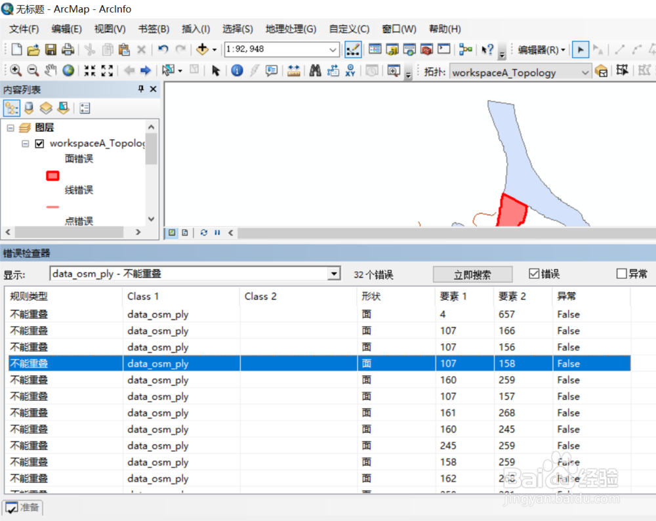
Task: Click the red 面错误 symbol swatch
Action: point(52,176)
